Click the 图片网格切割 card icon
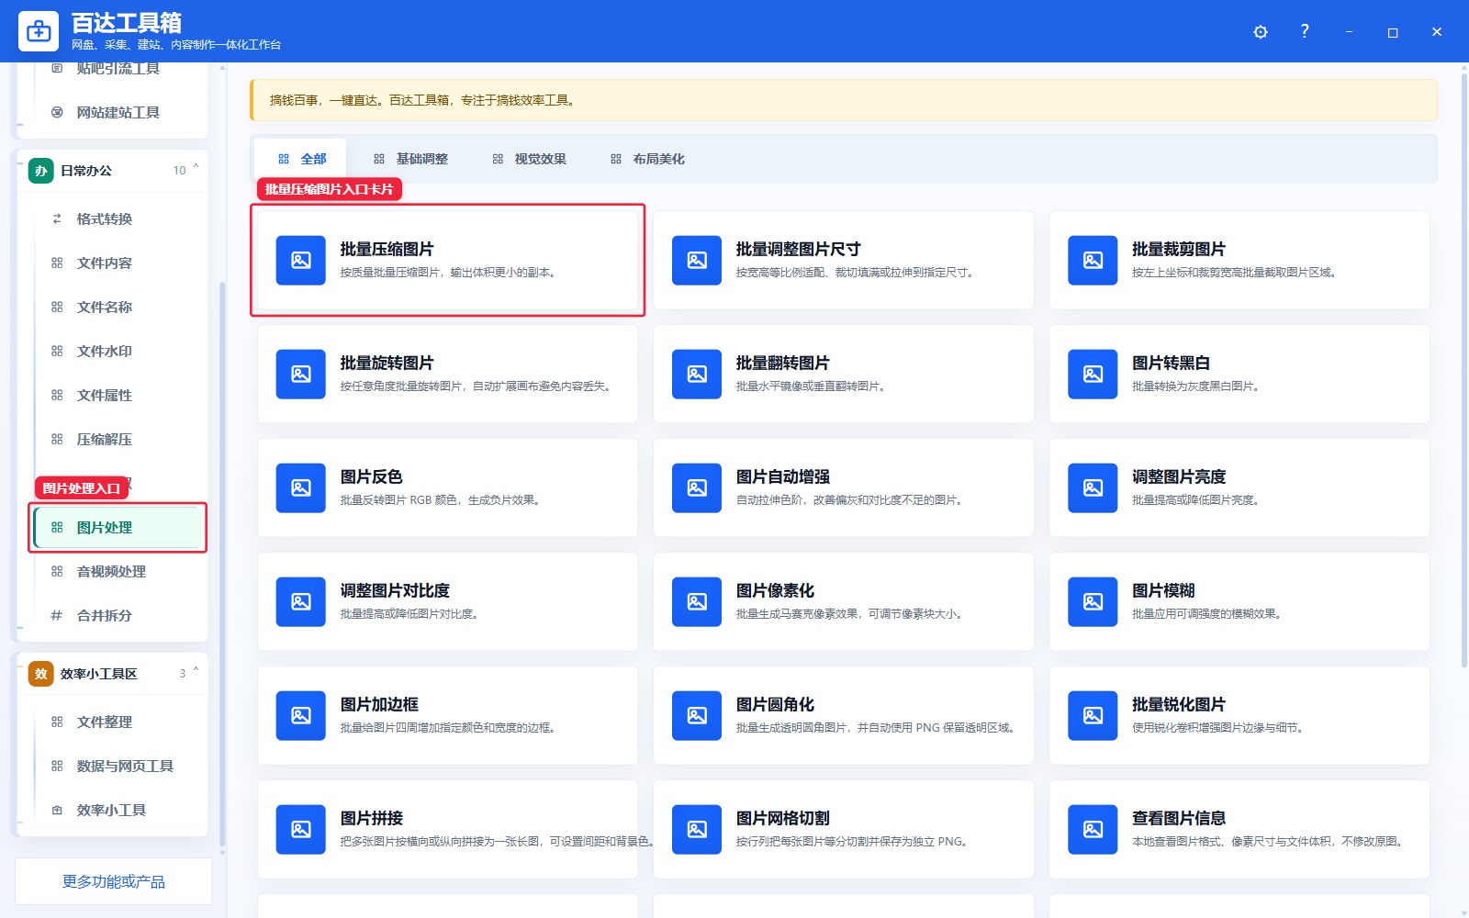 point(697,829)
